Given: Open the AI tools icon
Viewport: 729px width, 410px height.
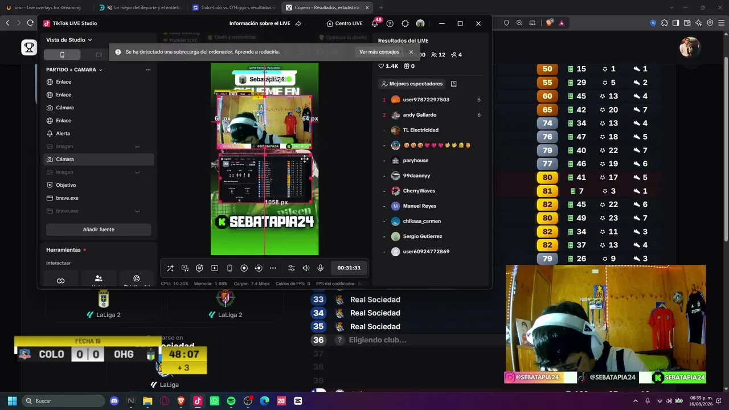Looking at the screenshot, I should [x=199, y=268].
